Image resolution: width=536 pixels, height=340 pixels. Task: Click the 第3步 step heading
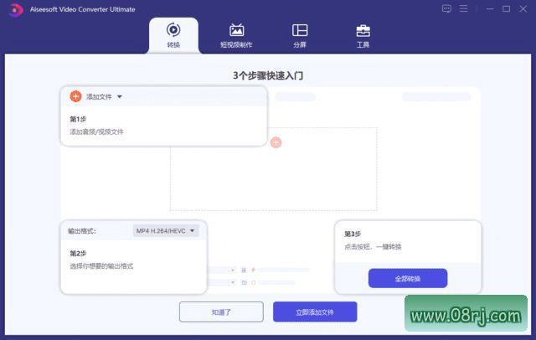(353, 234)
